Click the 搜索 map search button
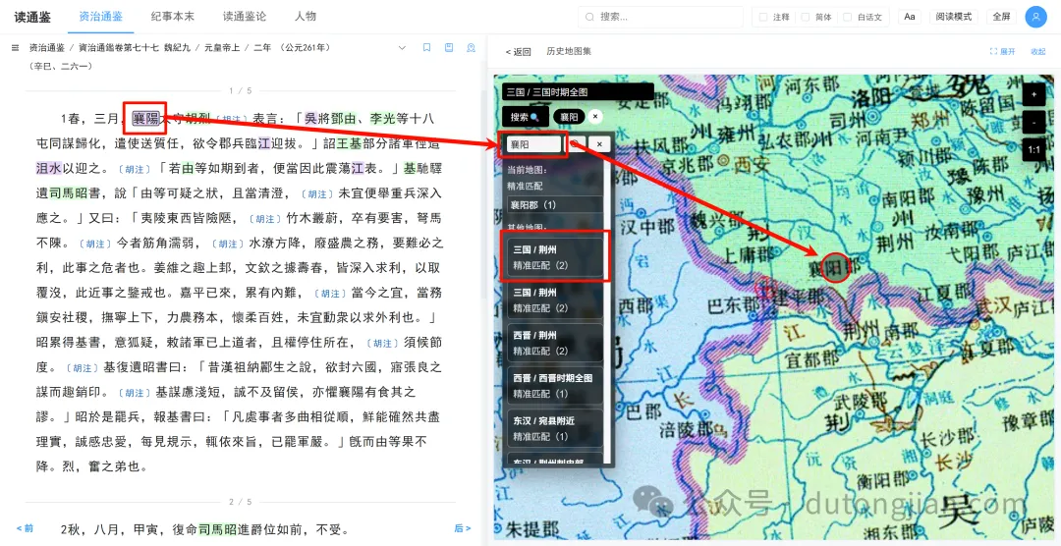This screenshot has height=546, width=1061. coord(525,117)
